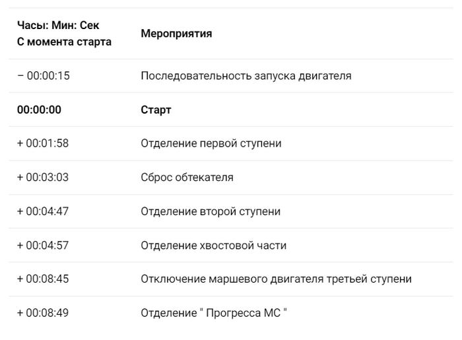Screen dimensions: 462x340
Task: Click 'Отделение второй ступени' event text
Action: 211,211
